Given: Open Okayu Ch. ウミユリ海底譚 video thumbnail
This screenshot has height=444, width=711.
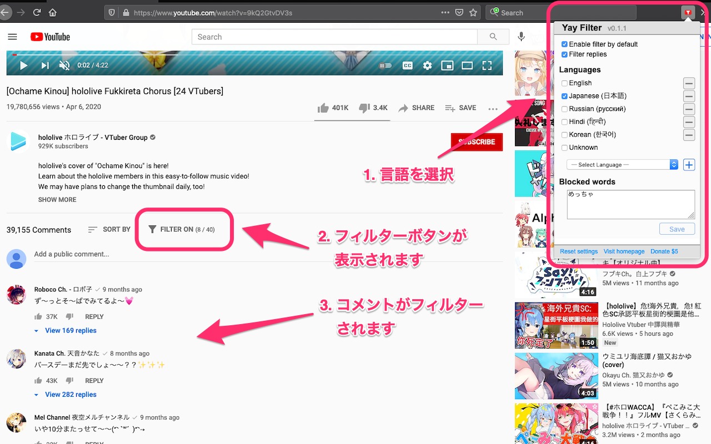Looking at the screenshot, I should 556,376.
